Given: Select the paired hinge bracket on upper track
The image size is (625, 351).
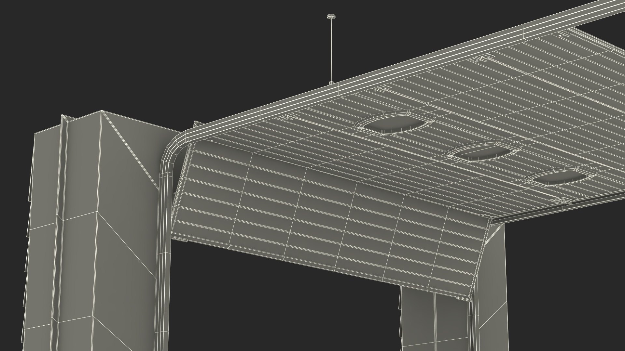Looking at the screenshot, I should pos(482,58).
